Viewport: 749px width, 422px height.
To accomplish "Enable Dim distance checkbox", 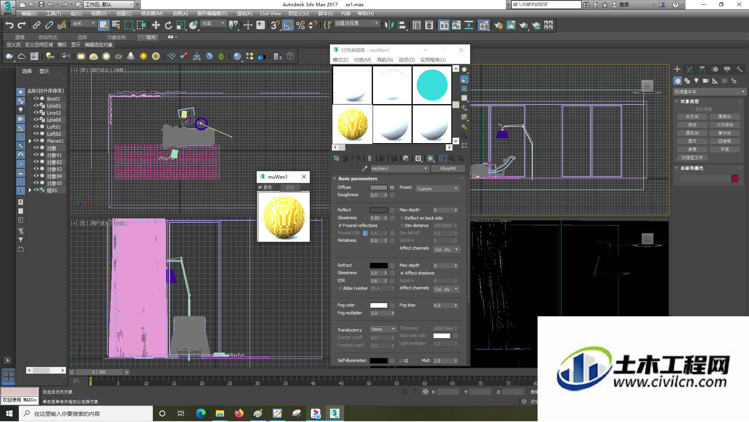I will click(402, 225).
